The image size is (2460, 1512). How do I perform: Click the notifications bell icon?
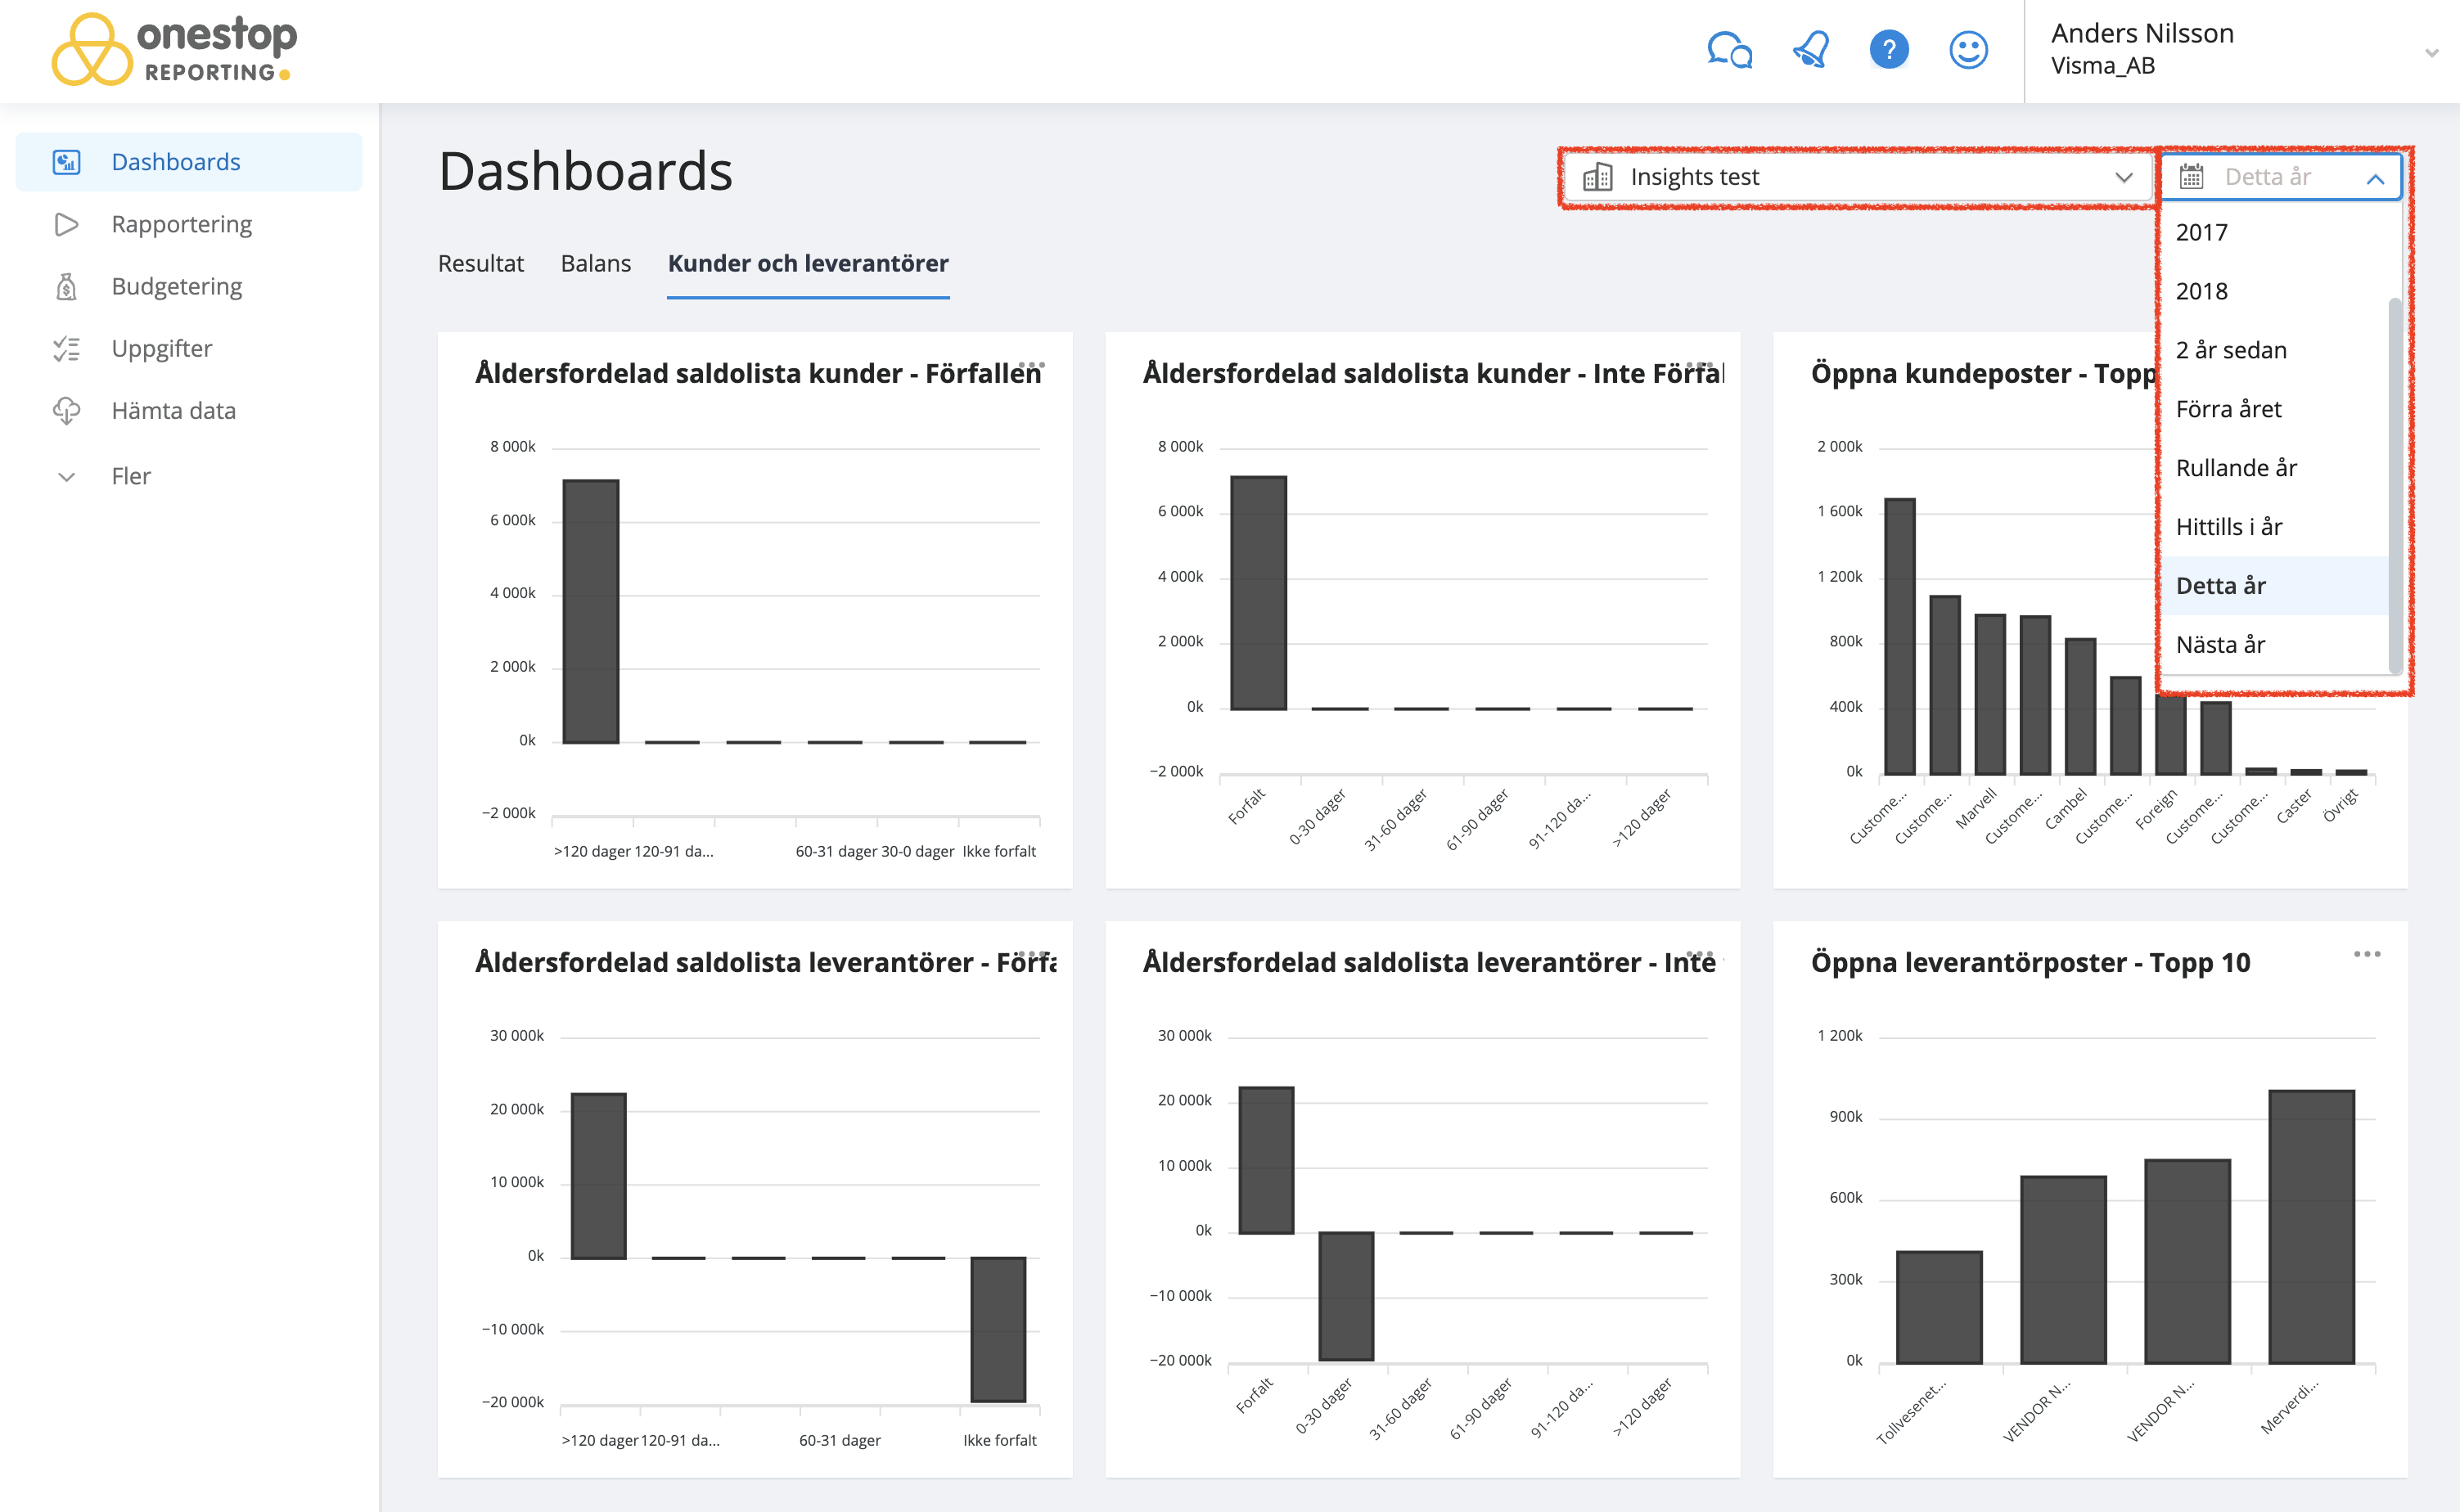(x=1810, y=50)
